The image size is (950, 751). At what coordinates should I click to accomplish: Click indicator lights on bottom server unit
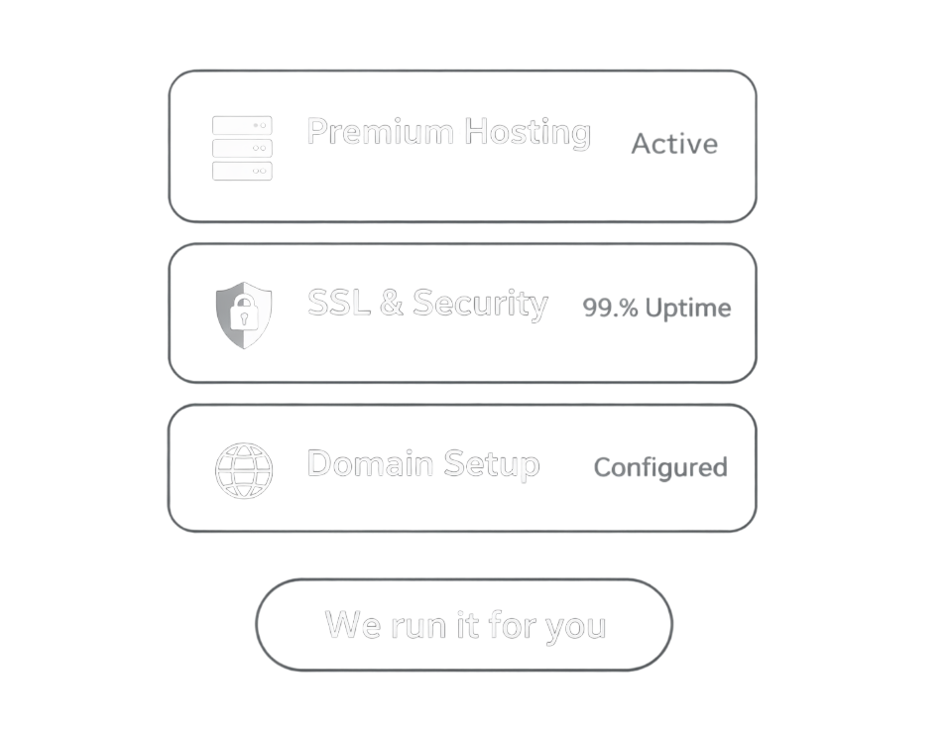point(259,171)
